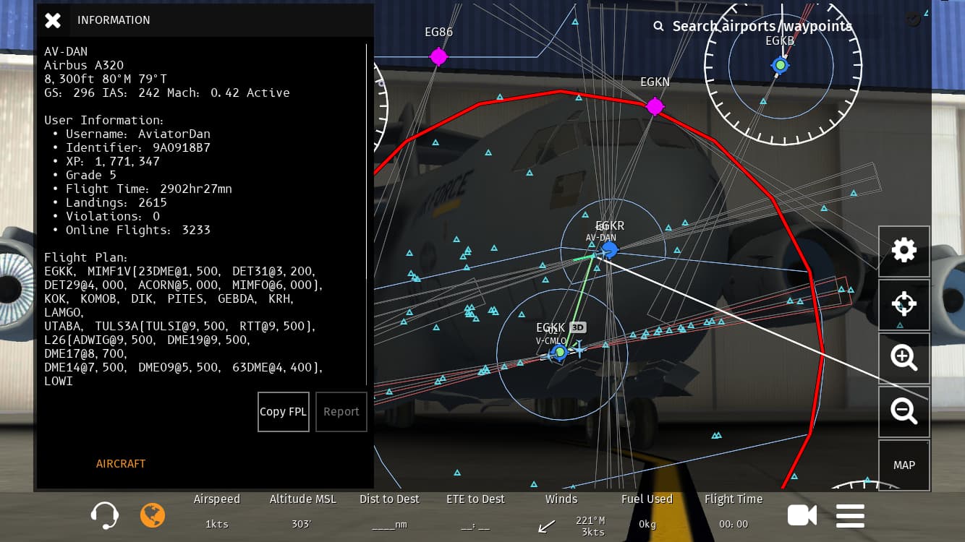The width and height of the screenshot is (965, 542).
Task: Select the EGKK airport marker
Action: point(559,352)
